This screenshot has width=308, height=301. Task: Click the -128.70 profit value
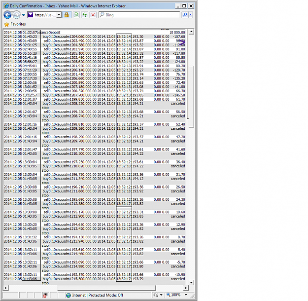[179, 70]
